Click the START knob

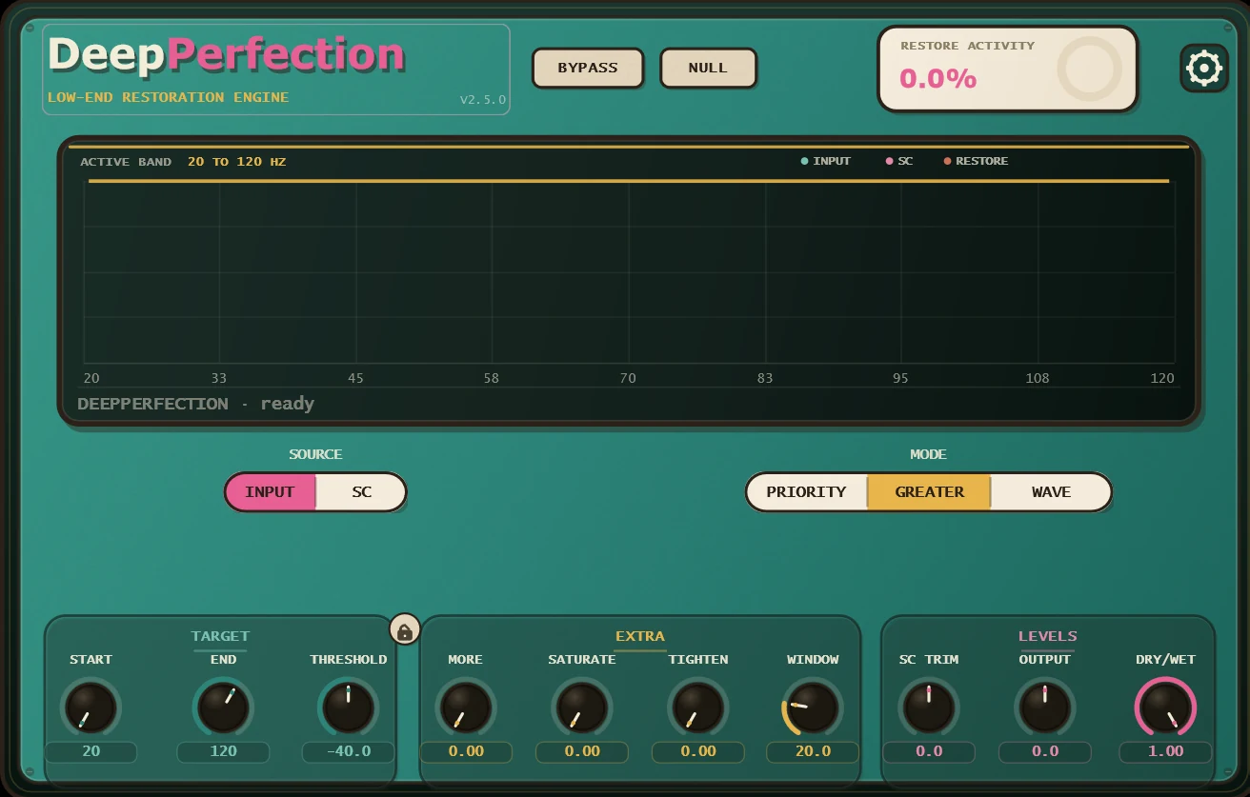point(91,707)
